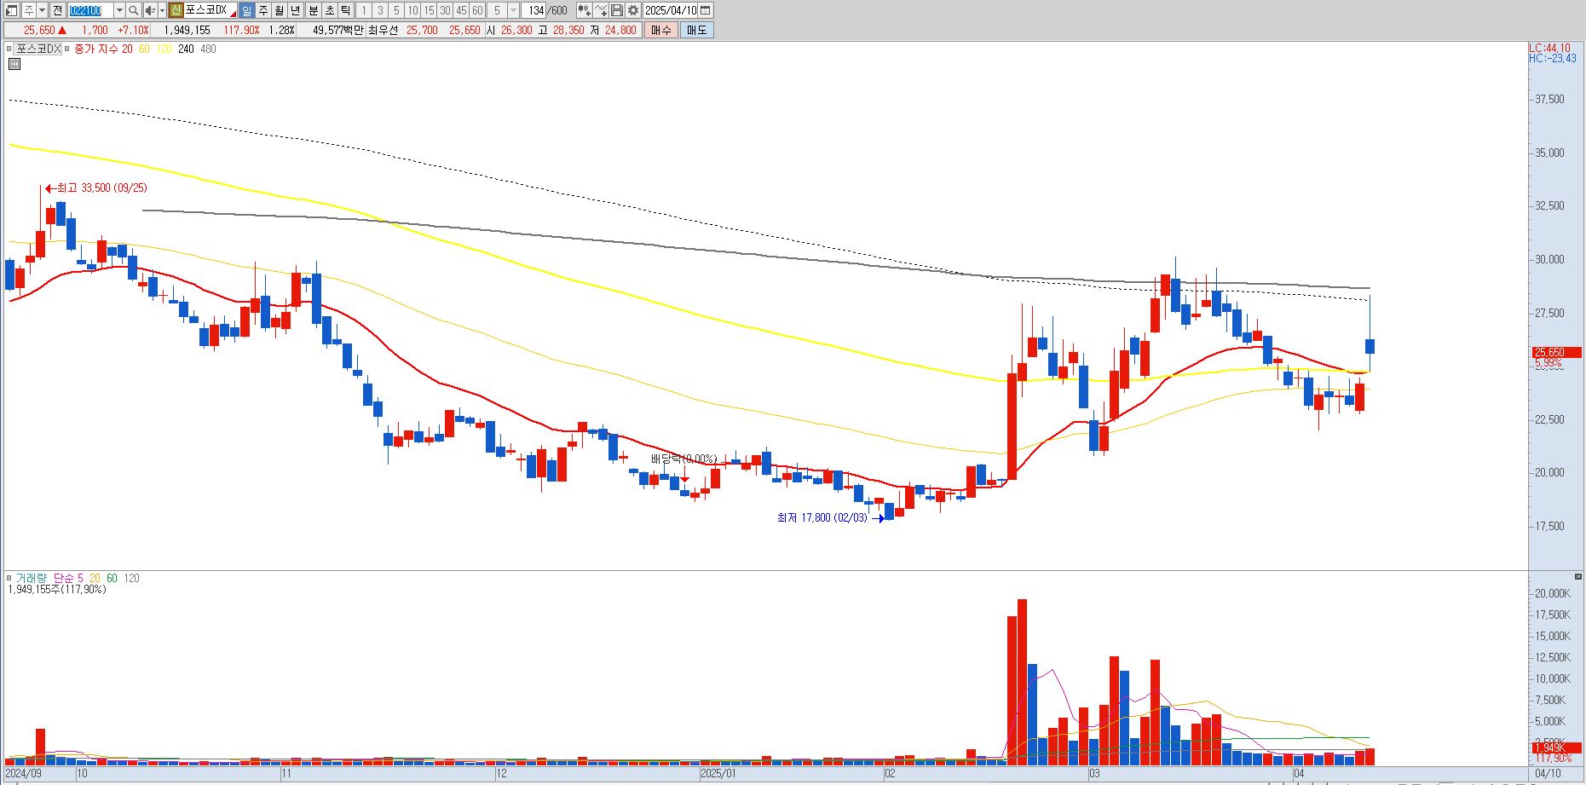Switch to the 초 second chart period
This screenshot has height=785, width=1586.
pos(329,10)
